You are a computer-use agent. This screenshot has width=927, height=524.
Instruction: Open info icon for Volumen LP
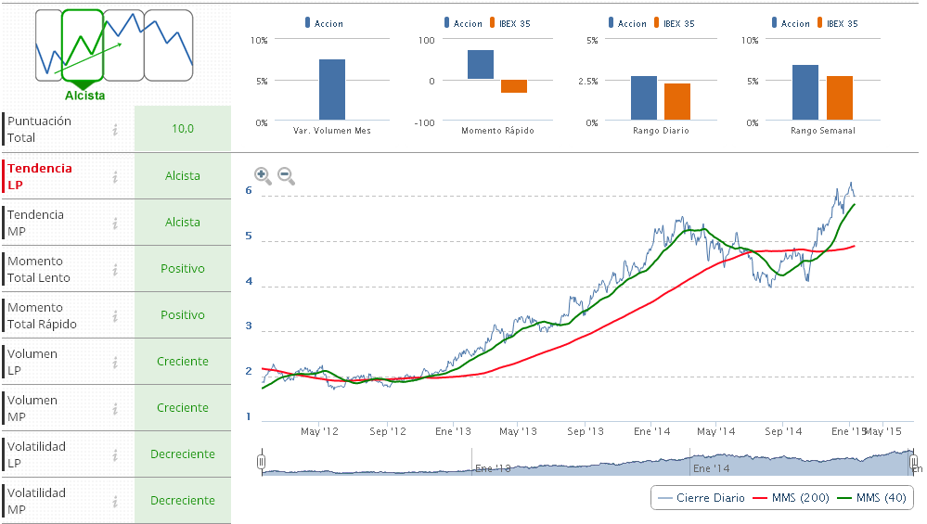click(115, 362)
